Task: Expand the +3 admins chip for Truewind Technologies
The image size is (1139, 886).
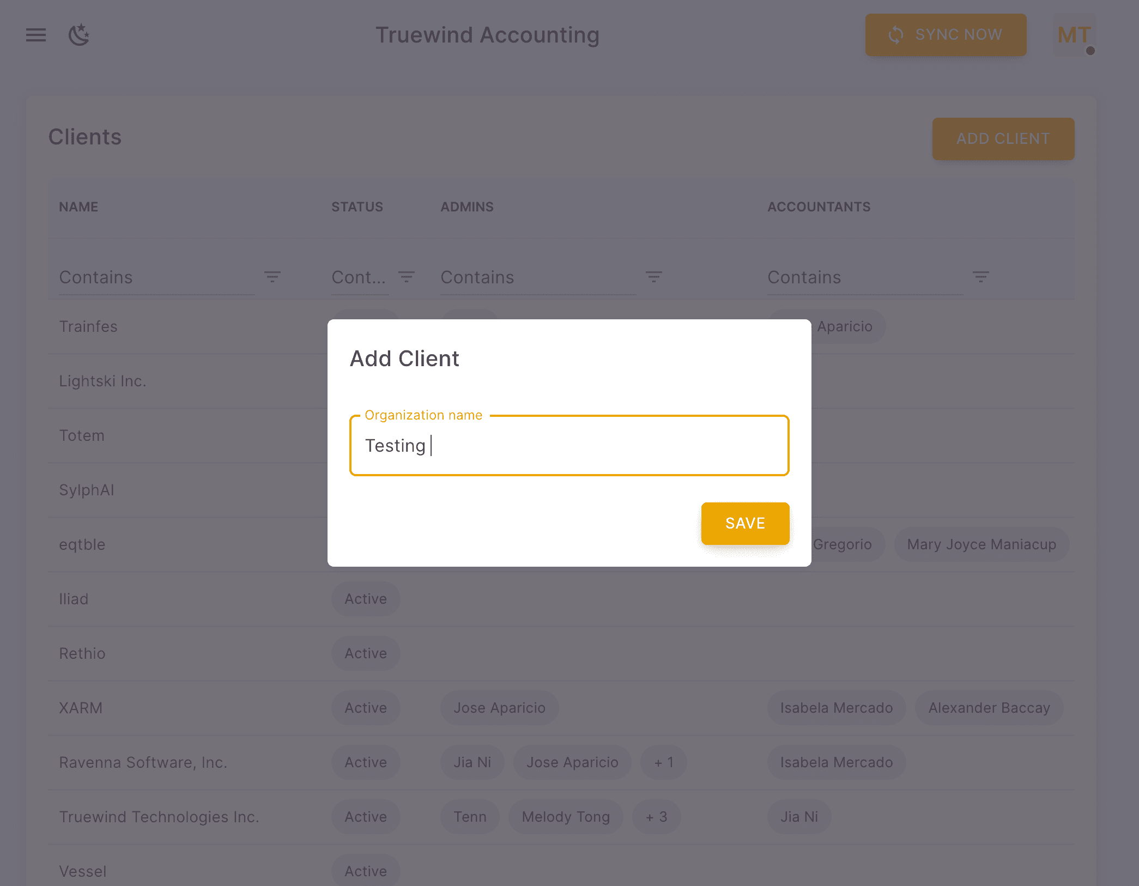Action: click(656, 816)
